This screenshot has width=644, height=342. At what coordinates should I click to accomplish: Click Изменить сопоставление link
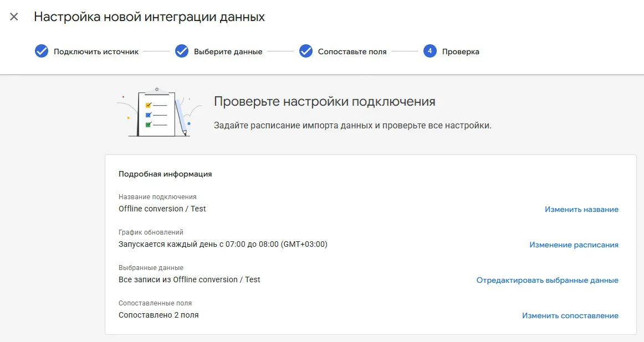(x=570, y=316)
